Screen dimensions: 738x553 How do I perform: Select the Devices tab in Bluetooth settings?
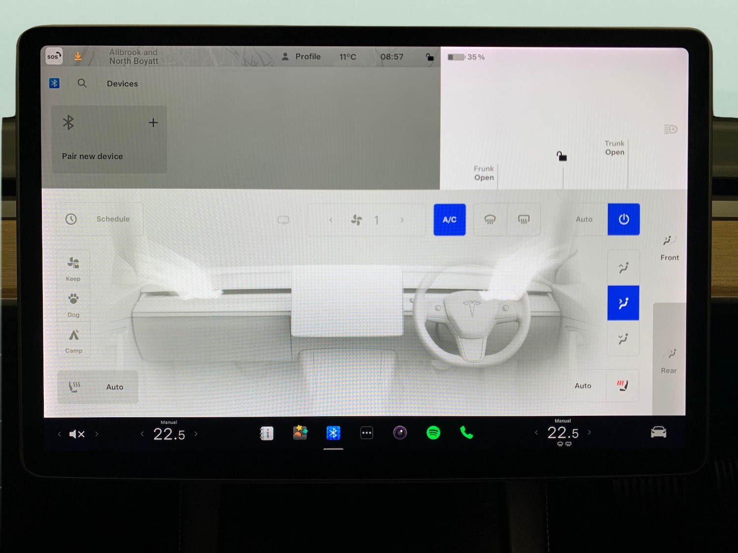122,84
